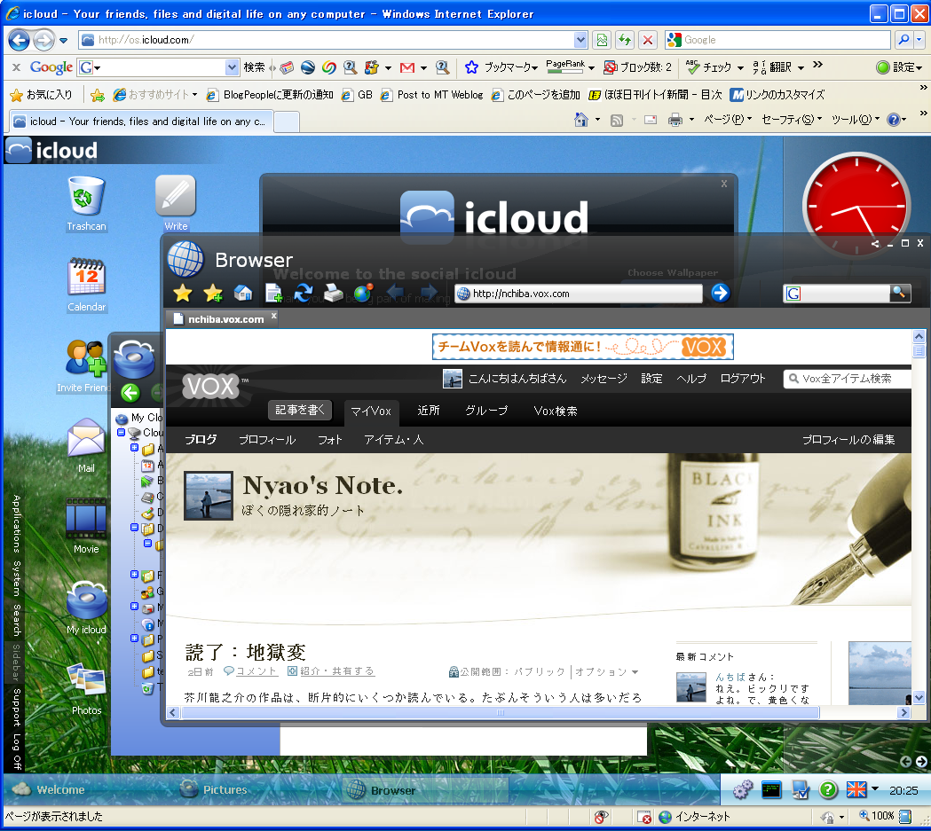Open the セーフティ(S) menu
The width and height of the screenshot is (931, 831).
(792, 120)
